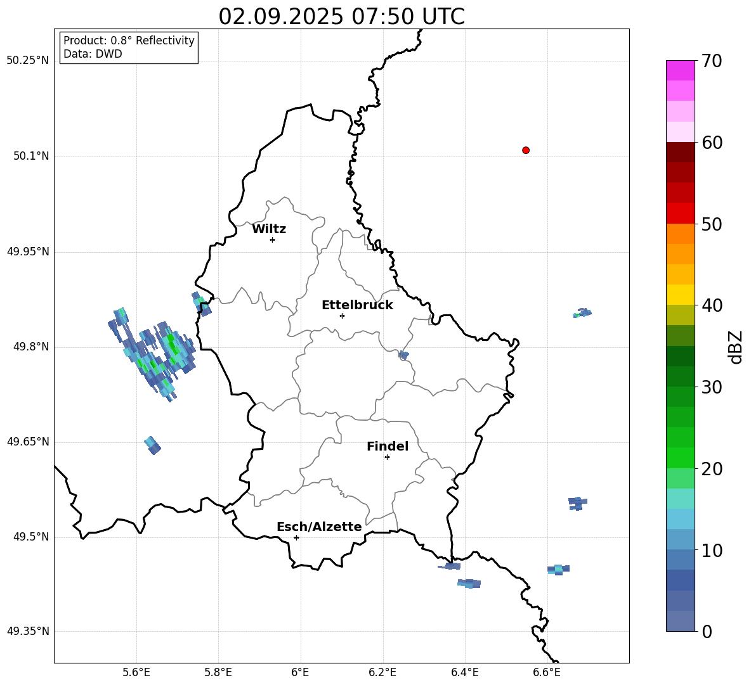This screenshot has height=685, width=751.
Task: Click the 50 value on colorbar
Action: click(x=712, y=224)
